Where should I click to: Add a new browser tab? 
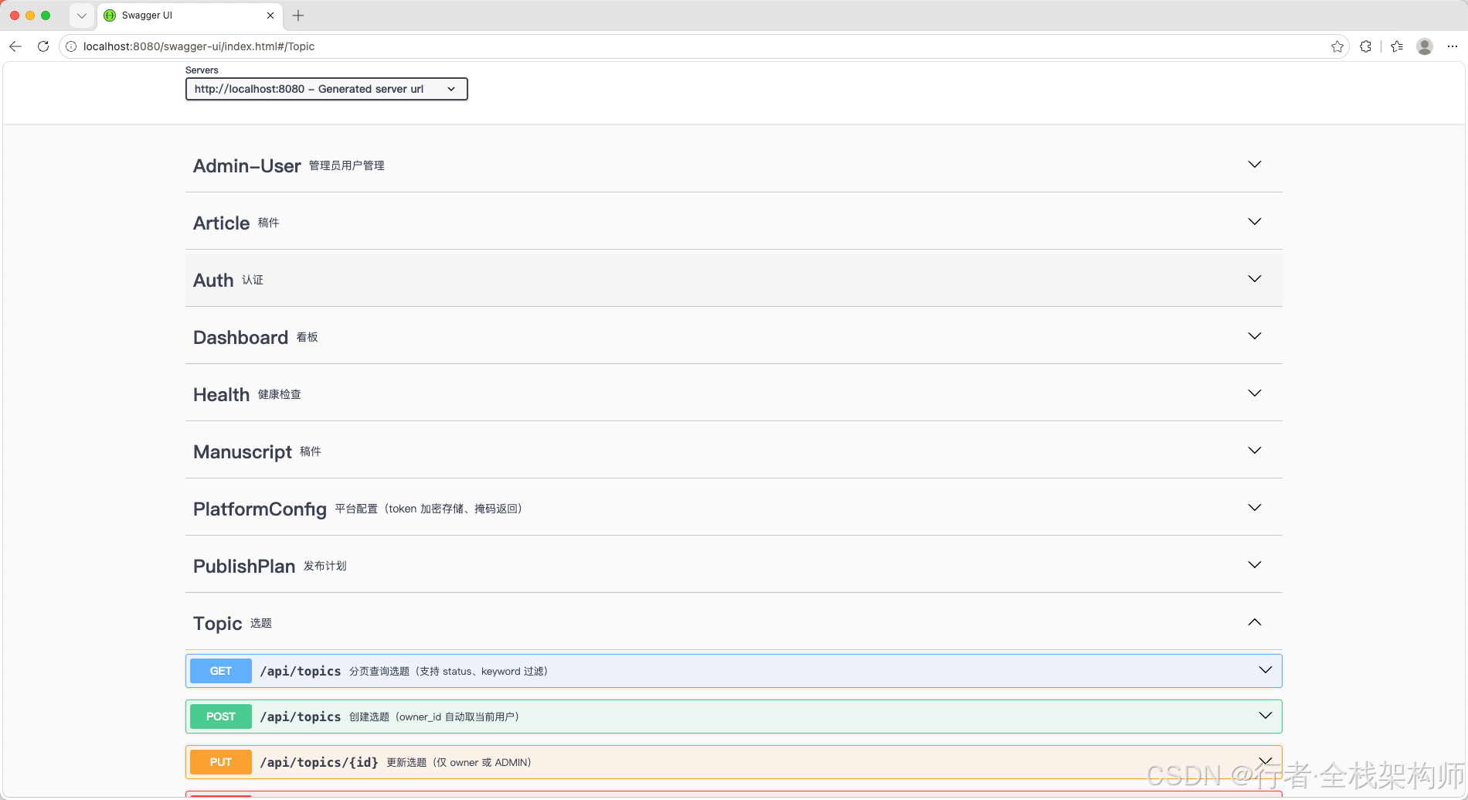[298, 15]
